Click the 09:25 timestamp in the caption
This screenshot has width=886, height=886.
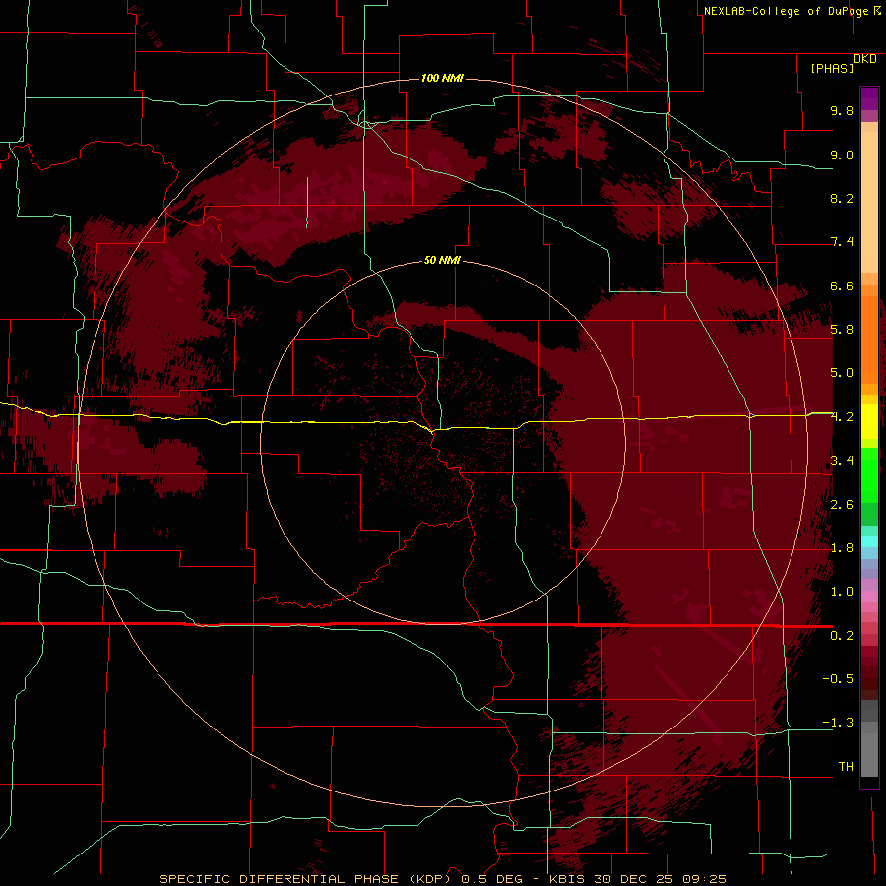click(704, 879)
